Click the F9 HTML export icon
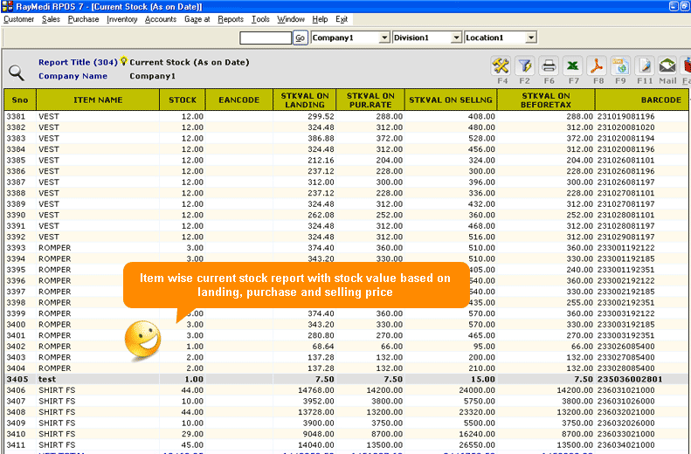This screenshot has width=691, height=454. click(620, 65)
